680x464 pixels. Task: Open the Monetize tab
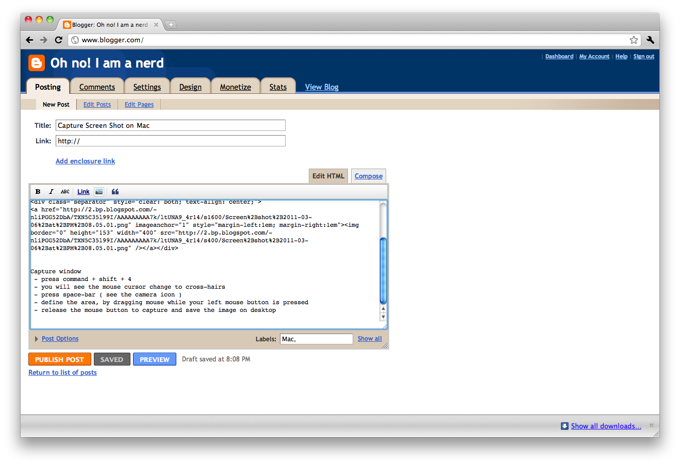236,87
